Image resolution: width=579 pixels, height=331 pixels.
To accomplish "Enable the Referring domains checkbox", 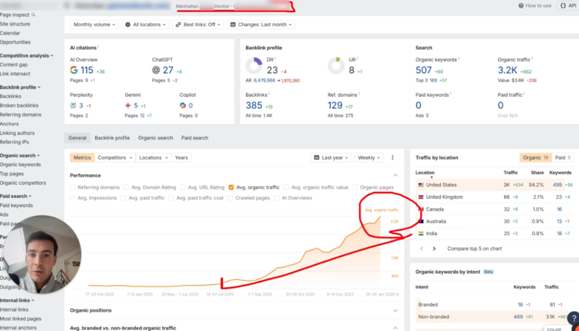I will point(73,187).
